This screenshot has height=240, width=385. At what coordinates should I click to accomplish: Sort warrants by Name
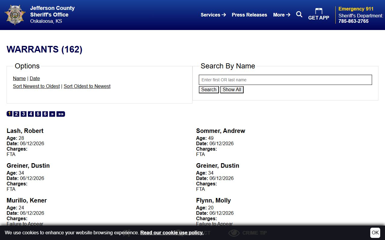pyautogui.click(x=19, y=78)
